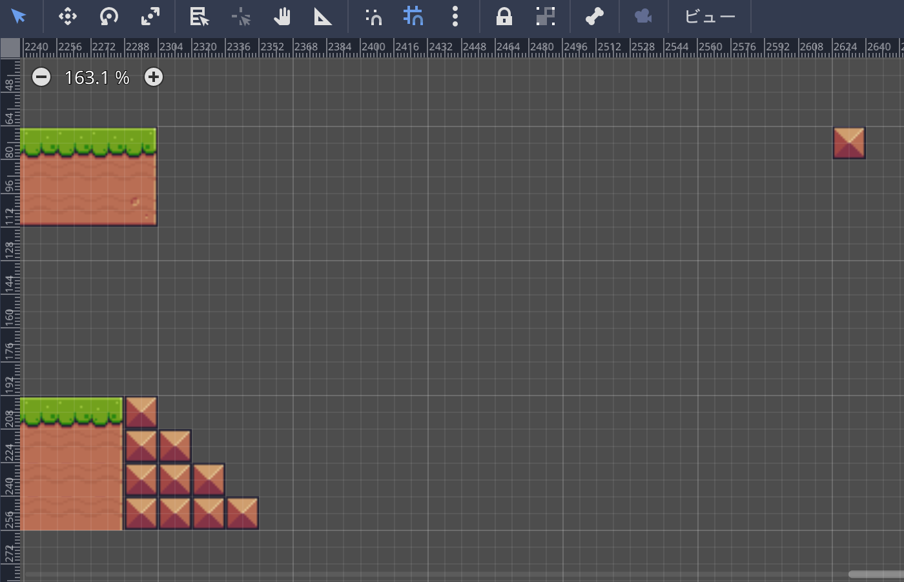Click the ruler corner origin box
Image resolution: width=904 pixels, height=582 pixels.
tap(10, 48)
